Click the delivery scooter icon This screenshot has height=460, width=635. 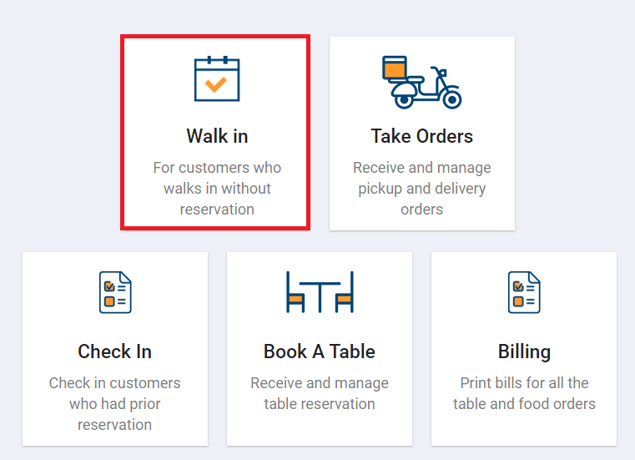click(421, 83)
